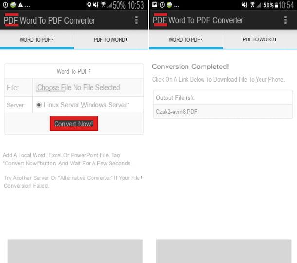The height and width of the screenshot is (263, 297).
Task: Switch to WORD TO PDF tab on left screen
Action: [x=37, y=39]
